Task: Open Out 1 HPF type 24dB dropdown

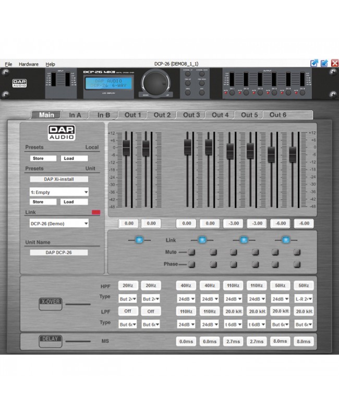Action: (x=186, y=299)
